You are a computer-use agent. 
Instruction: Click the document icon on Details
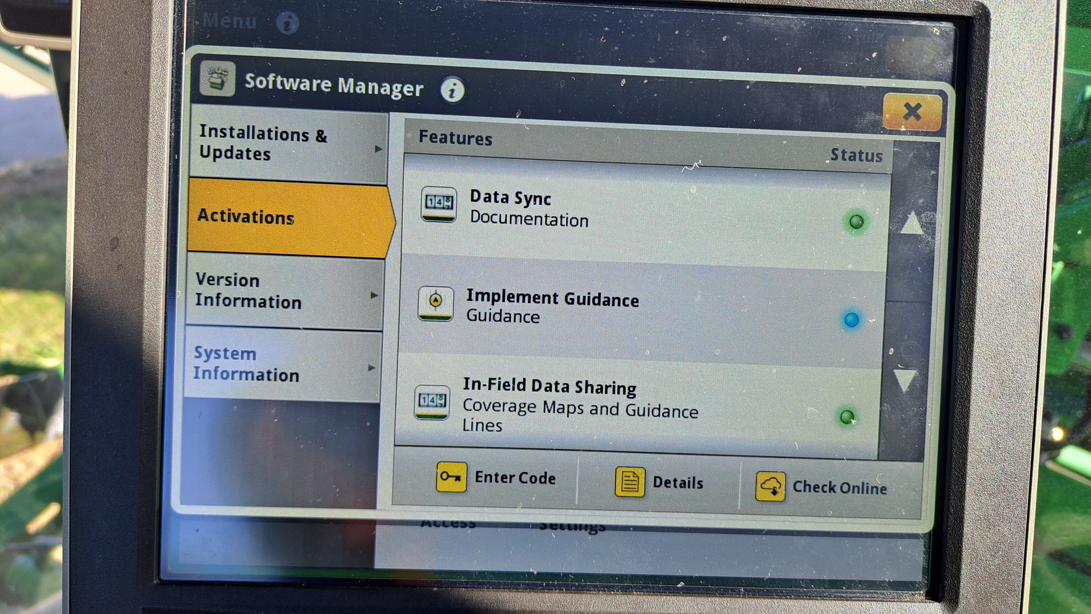(x=630, y=482)
